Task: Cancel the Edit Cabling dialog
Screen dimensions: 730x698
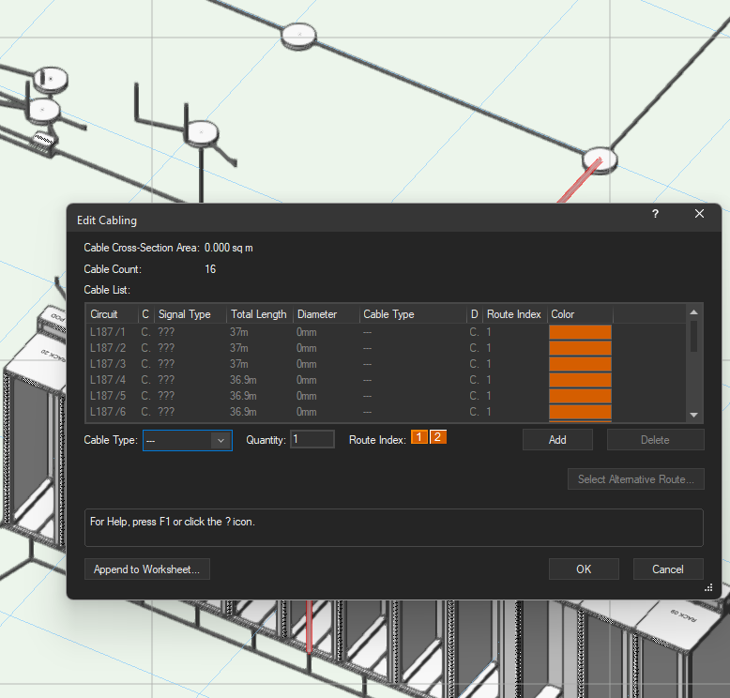Action: 667,569
